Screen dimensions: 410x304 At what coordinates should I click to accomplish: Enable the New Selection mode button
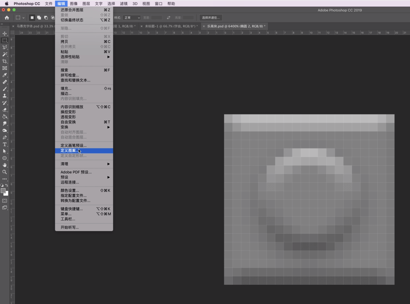coord(32,17)
